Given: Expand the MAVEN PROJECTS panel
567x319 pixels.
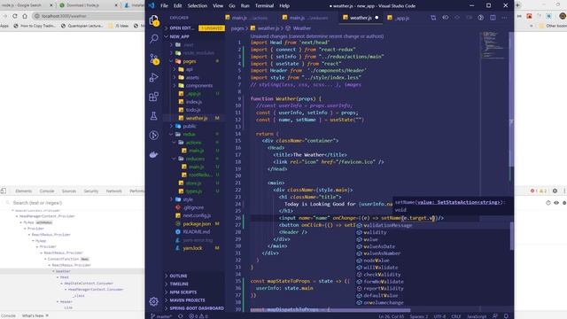Looking at the screenshot, I should click(x=187, y=300).
